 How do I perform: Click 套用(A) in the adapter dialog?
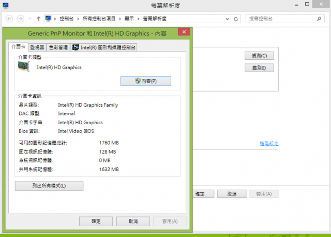tap(170, 222)
